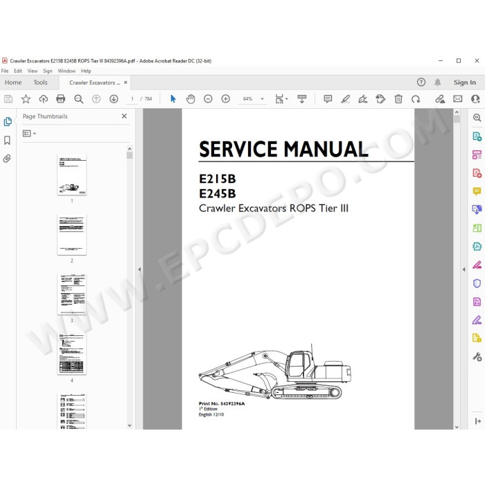Rotate the page clockwise

pos(416,99)
